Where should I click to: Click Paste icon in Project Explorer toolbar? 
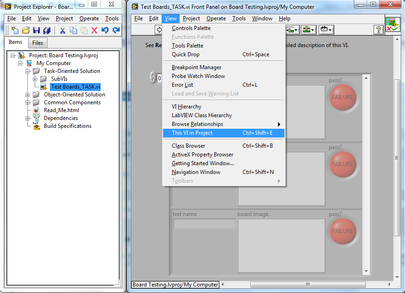pos(84,30)
